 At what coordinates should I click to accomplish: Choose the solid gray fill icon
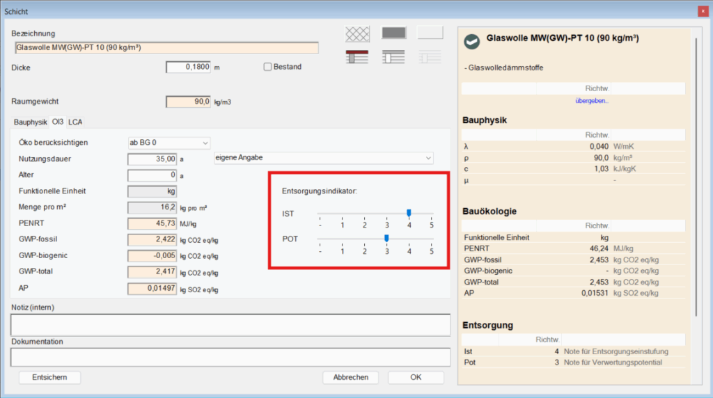click(x=393, y=33)
